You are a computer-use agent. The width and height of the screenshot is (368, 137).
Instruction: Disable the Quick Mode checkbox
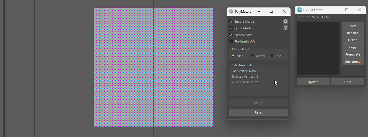pyautogui.click(x=231, y=28)
